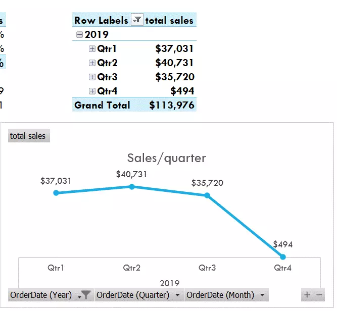337x311 pixels.
Task: Select Grand Total cell label
Action: click(102, 105)
